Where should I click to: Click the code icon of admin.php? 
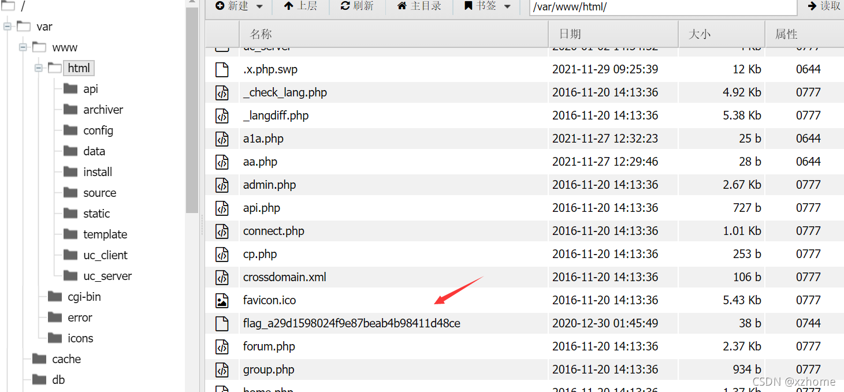tap(222, 185)
